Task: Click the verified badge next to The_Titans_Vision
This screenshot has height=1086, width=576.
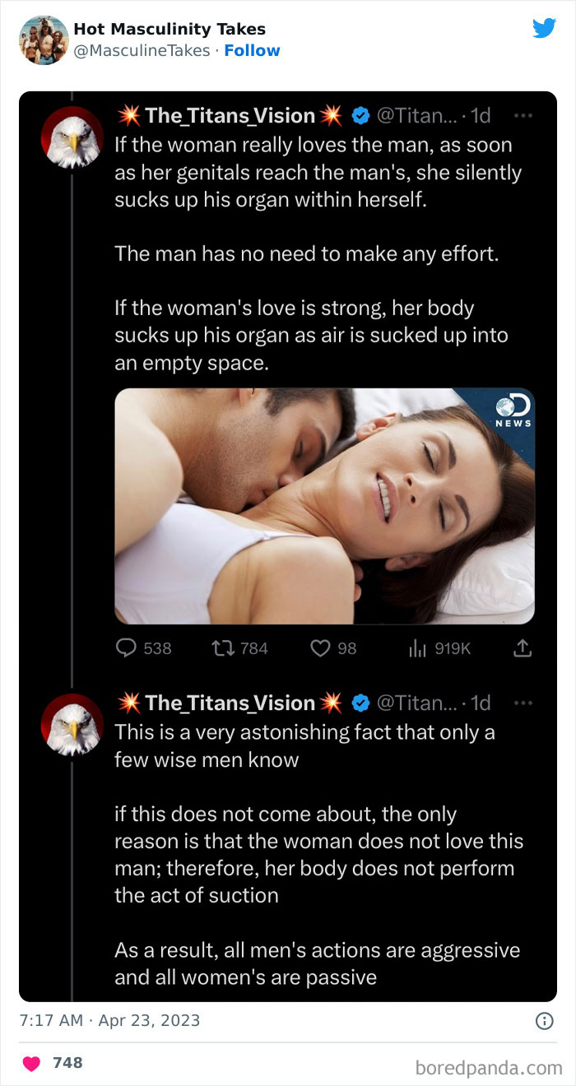Action: 359,116
